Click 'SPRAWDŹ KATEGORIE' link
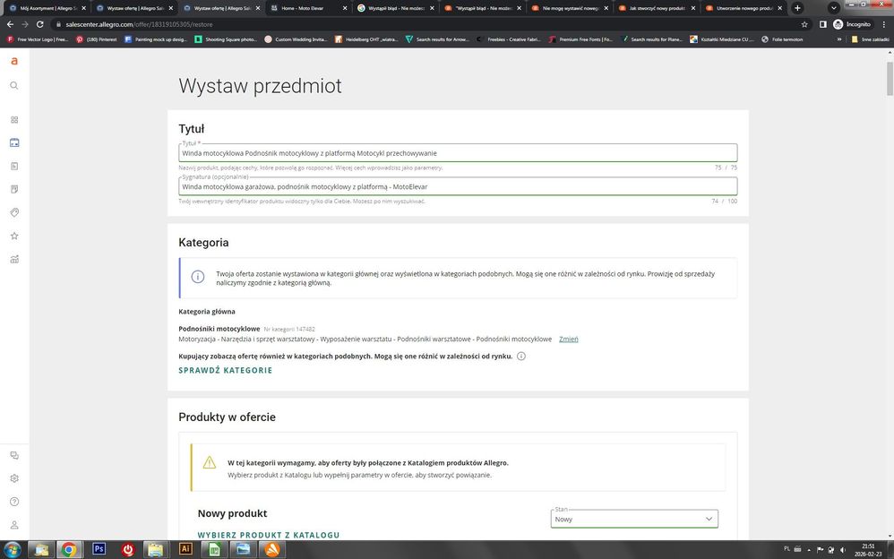Screen dimensions: 894x559 click(x=225, y=370)
